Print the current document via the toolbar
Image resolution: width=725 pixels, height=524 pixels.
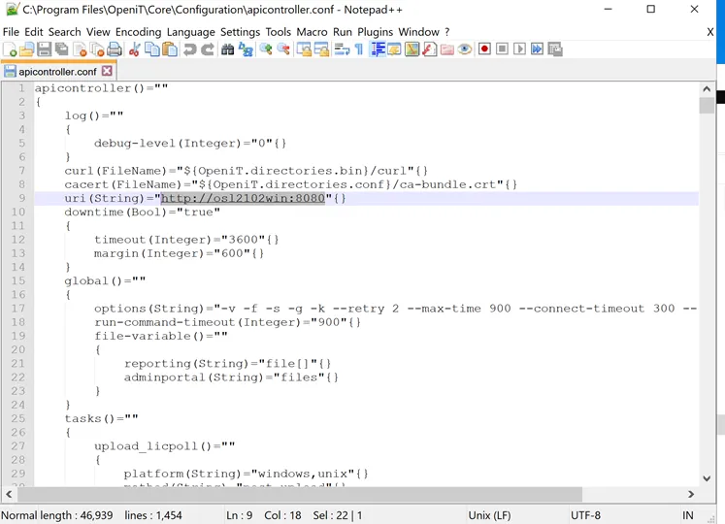pyautogui.click(x=115, y=49)
